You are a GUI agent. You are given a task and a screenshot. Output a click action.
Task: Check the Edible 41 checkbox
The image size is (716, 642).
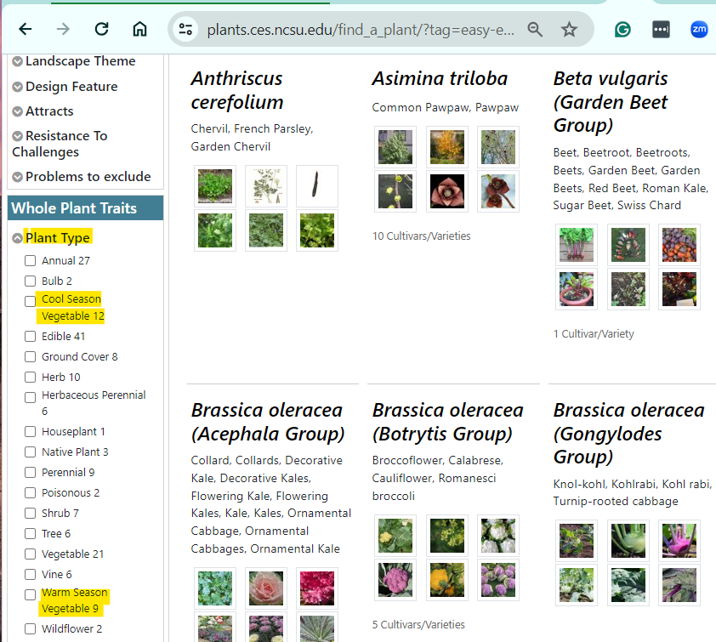[x=30, y=336]
